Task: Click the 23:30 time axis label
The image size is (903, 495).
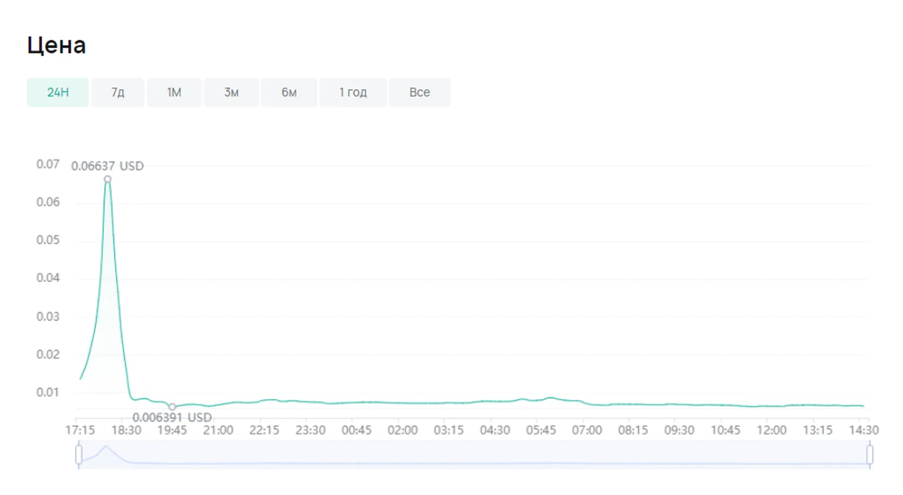Action: click(310, 430)
